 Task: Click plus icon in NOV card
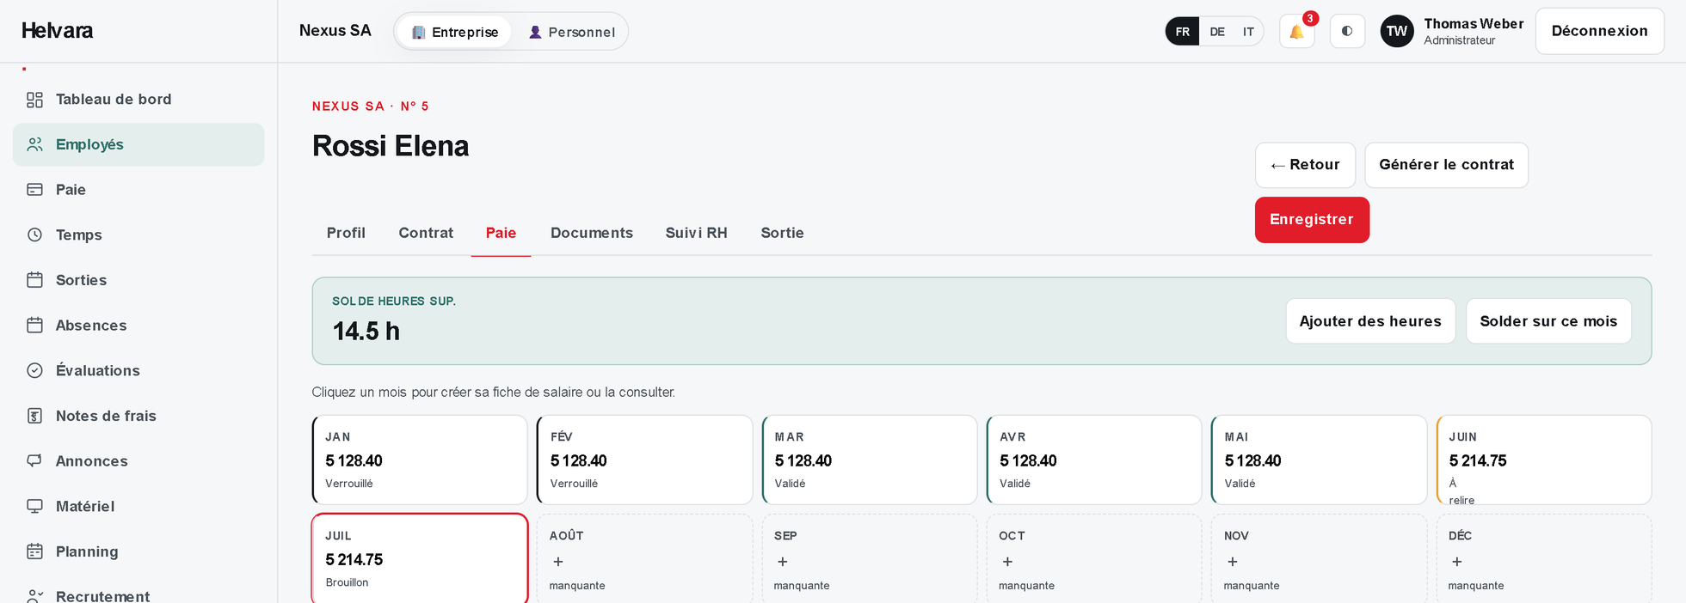1233,562
